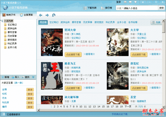The image size is (166, 117).
Task: Click the forward arrow navigation icon
Action: (x=47, y=15)
